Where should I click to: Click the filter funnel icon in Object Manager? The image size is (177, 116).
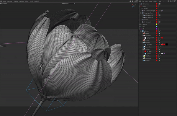point(173,1)
